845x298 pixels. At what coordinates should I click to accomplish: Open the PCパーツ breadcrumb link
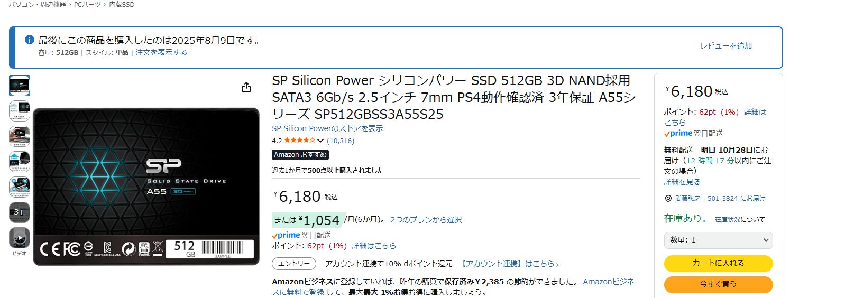click(x=87, y=5)
